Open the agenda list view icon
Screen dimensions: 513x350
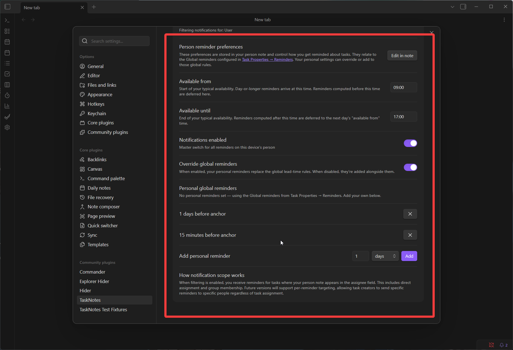[x=7, y=63]
